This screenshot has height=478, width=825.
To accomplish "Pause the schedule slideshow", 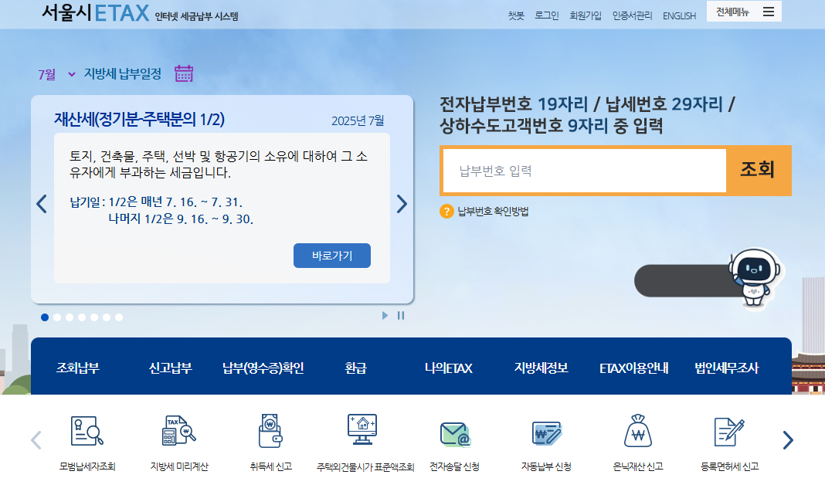I will tap(401, 316).
